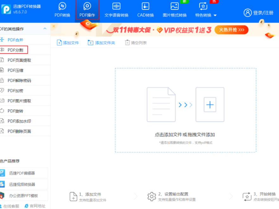Select PDF旋转 in sidebar
This screenshot has height=209, width=279.
[25, 111]
